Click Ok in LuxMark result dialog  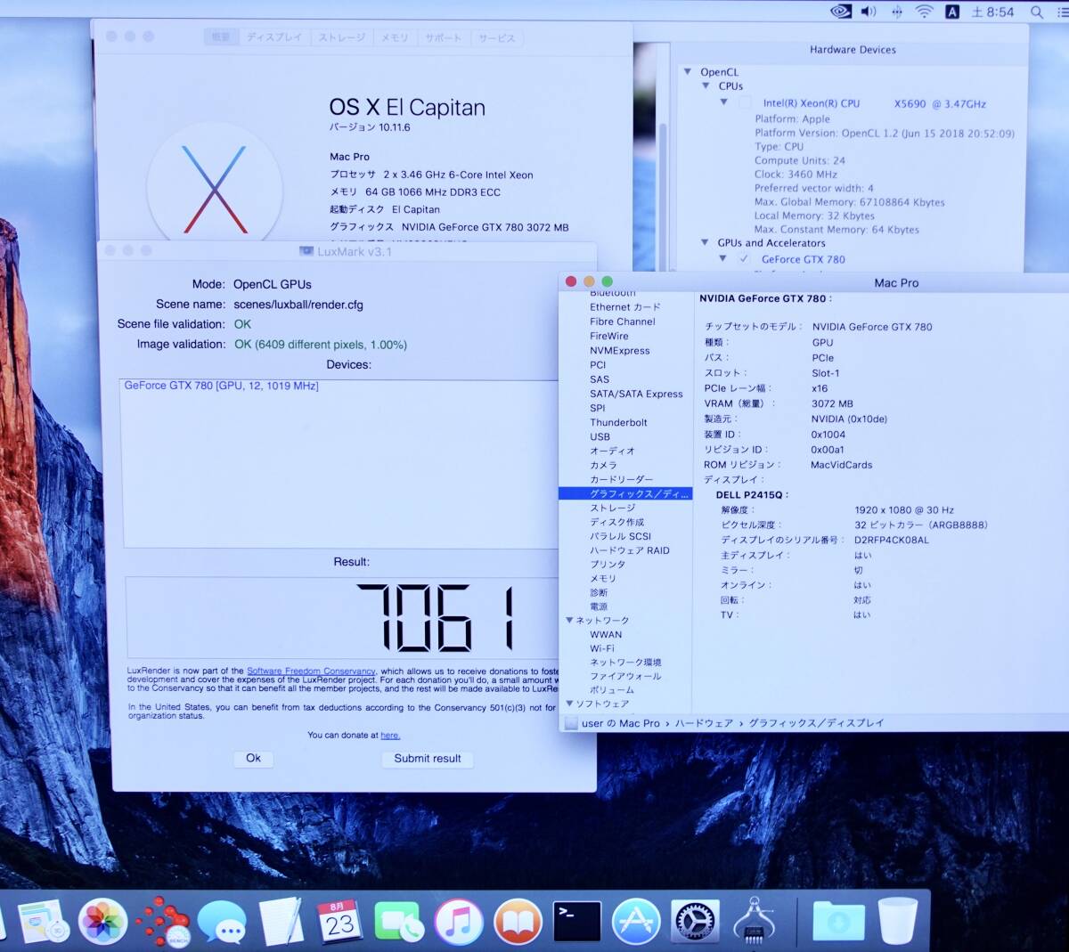(x=253, y=759)
